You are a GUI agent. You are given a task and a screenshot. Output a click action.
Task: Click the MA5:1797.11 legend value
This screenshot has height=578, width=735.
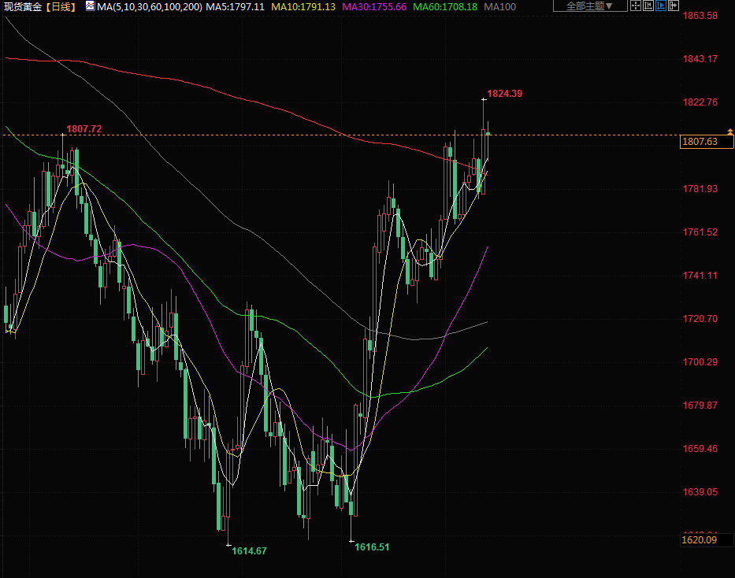pyautogui.click(x=235, y=6)
